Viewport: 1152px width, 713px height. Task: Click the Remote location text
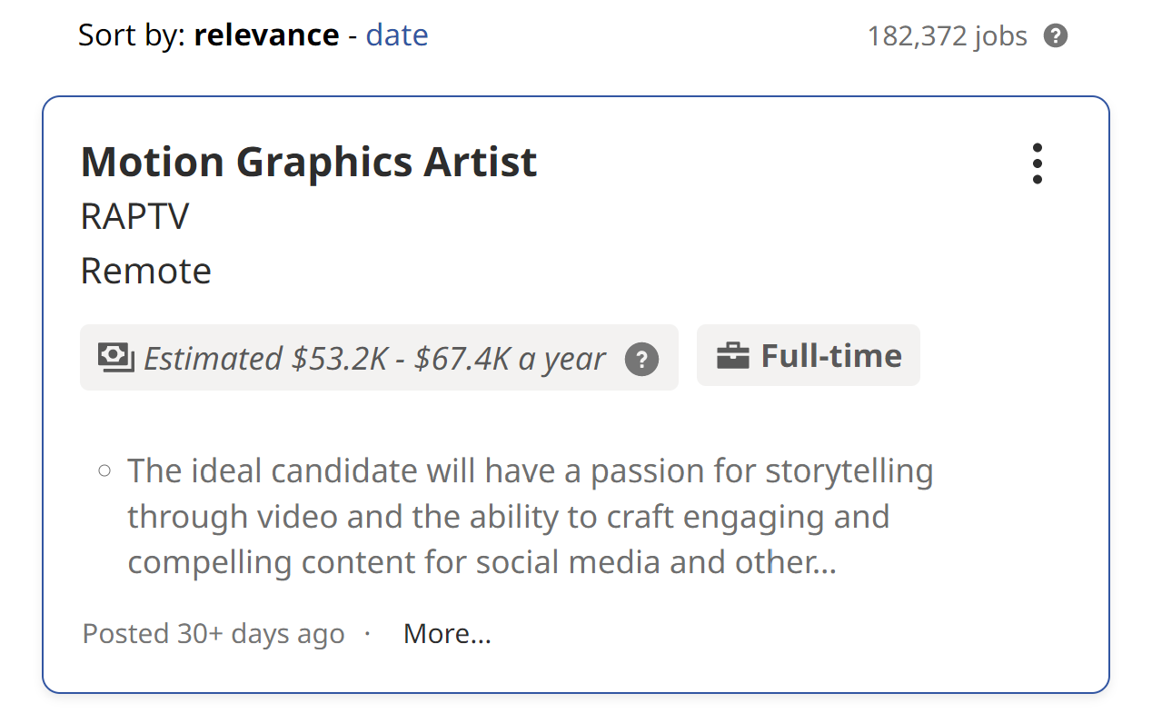click(x=145, y=271)
